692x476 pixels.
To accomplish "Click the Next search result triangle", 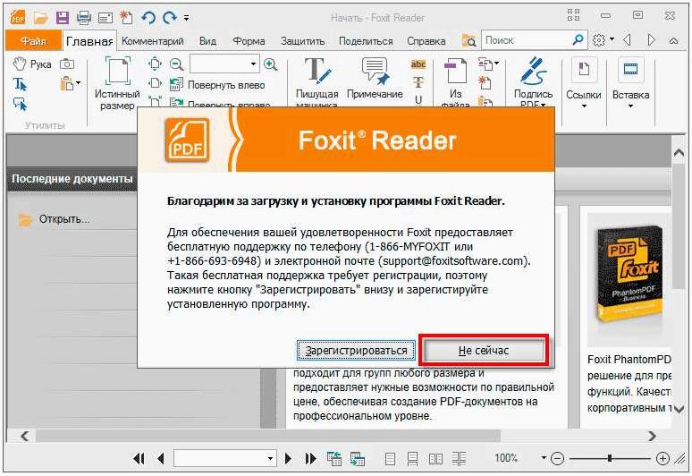I will [651, 40].
